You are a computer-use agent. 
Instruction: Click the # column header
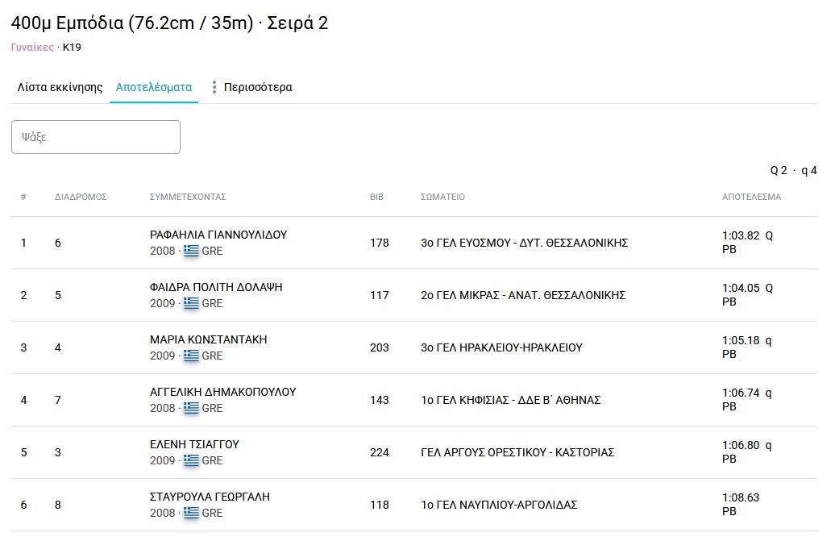click(x=23, y=197)
